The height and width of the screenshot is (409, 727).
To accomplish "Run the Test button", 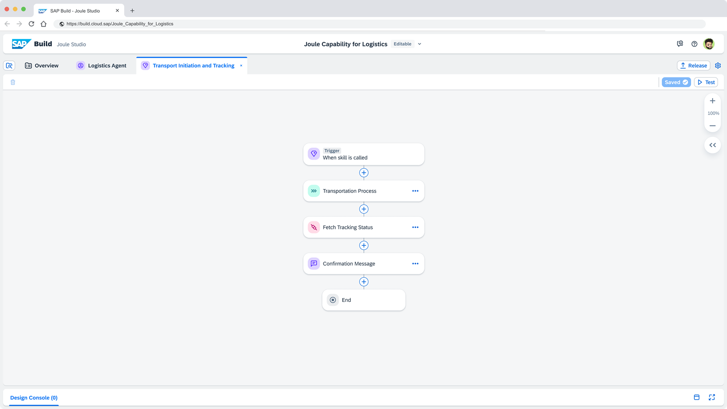I will [x=706, y=82].
